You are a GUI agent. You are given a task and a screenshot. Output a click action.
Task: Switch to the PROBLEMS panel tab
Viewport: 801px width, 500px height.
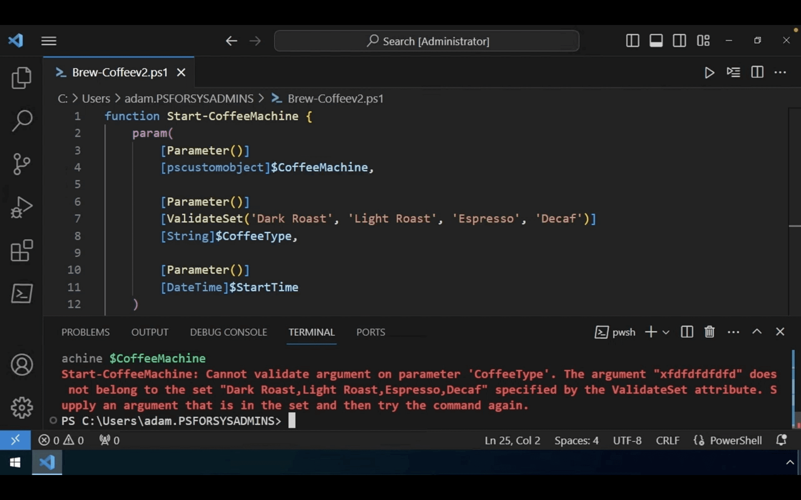(86, 332)
